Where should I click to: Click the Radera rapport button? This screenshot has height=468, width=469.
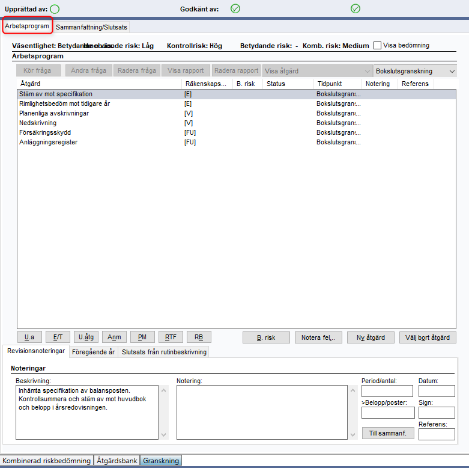pyautogui.click(x=236, y=70)
